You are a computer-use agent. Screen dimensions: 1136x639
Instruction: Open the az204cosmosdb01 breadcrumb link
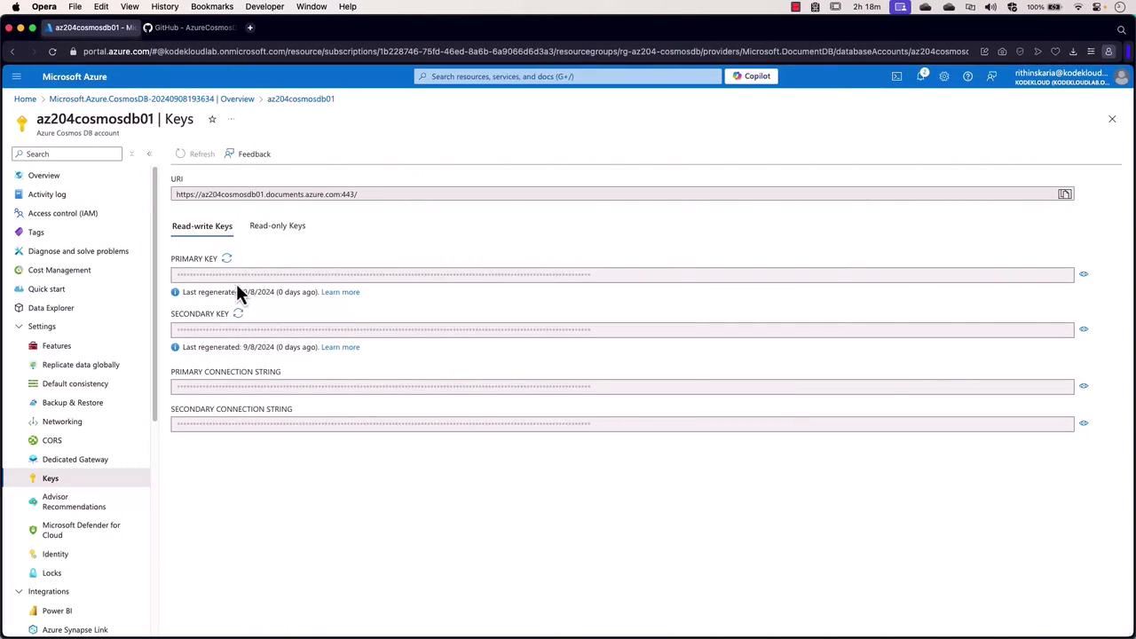pos(301,99)
